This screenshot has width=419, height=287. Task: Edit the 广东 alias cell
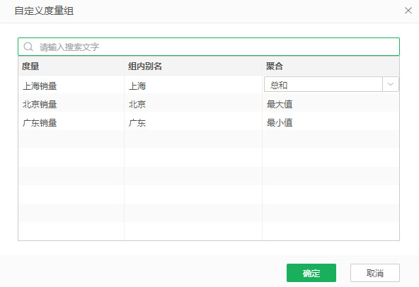pos(193,123)
